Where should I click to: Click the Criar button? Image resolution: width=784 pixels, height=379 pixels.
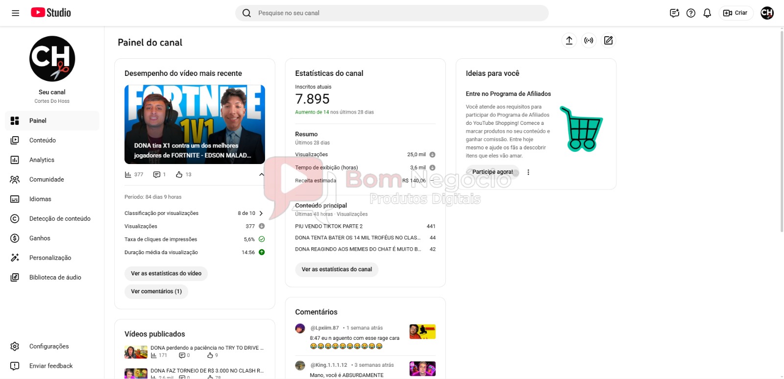pyautogui.click(x=735, y=13)
